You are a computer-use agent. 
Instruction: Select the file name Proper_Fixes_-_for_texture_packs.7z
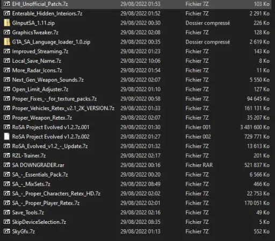coord(54,99)
